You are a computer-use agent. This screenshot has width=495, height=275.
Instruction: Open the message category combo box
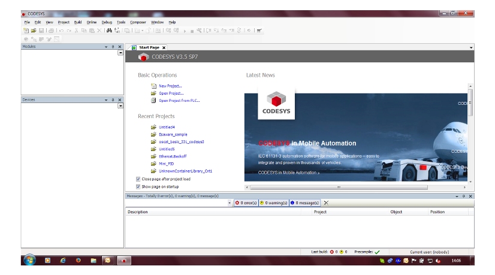[x=230, y=203]
